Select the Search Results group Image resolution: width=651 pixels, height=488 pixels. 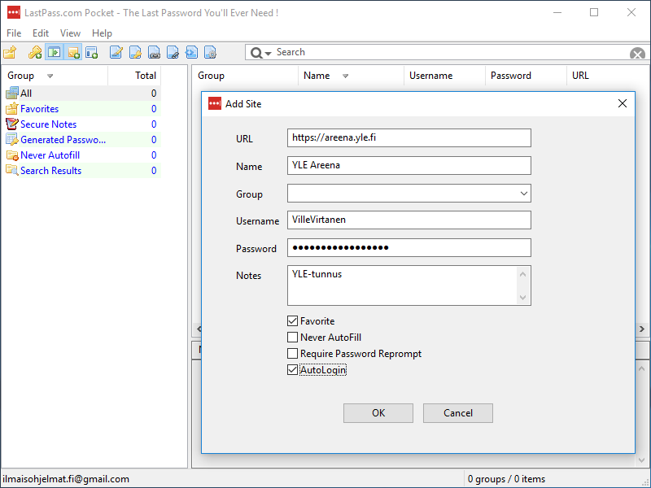(82, 171)
